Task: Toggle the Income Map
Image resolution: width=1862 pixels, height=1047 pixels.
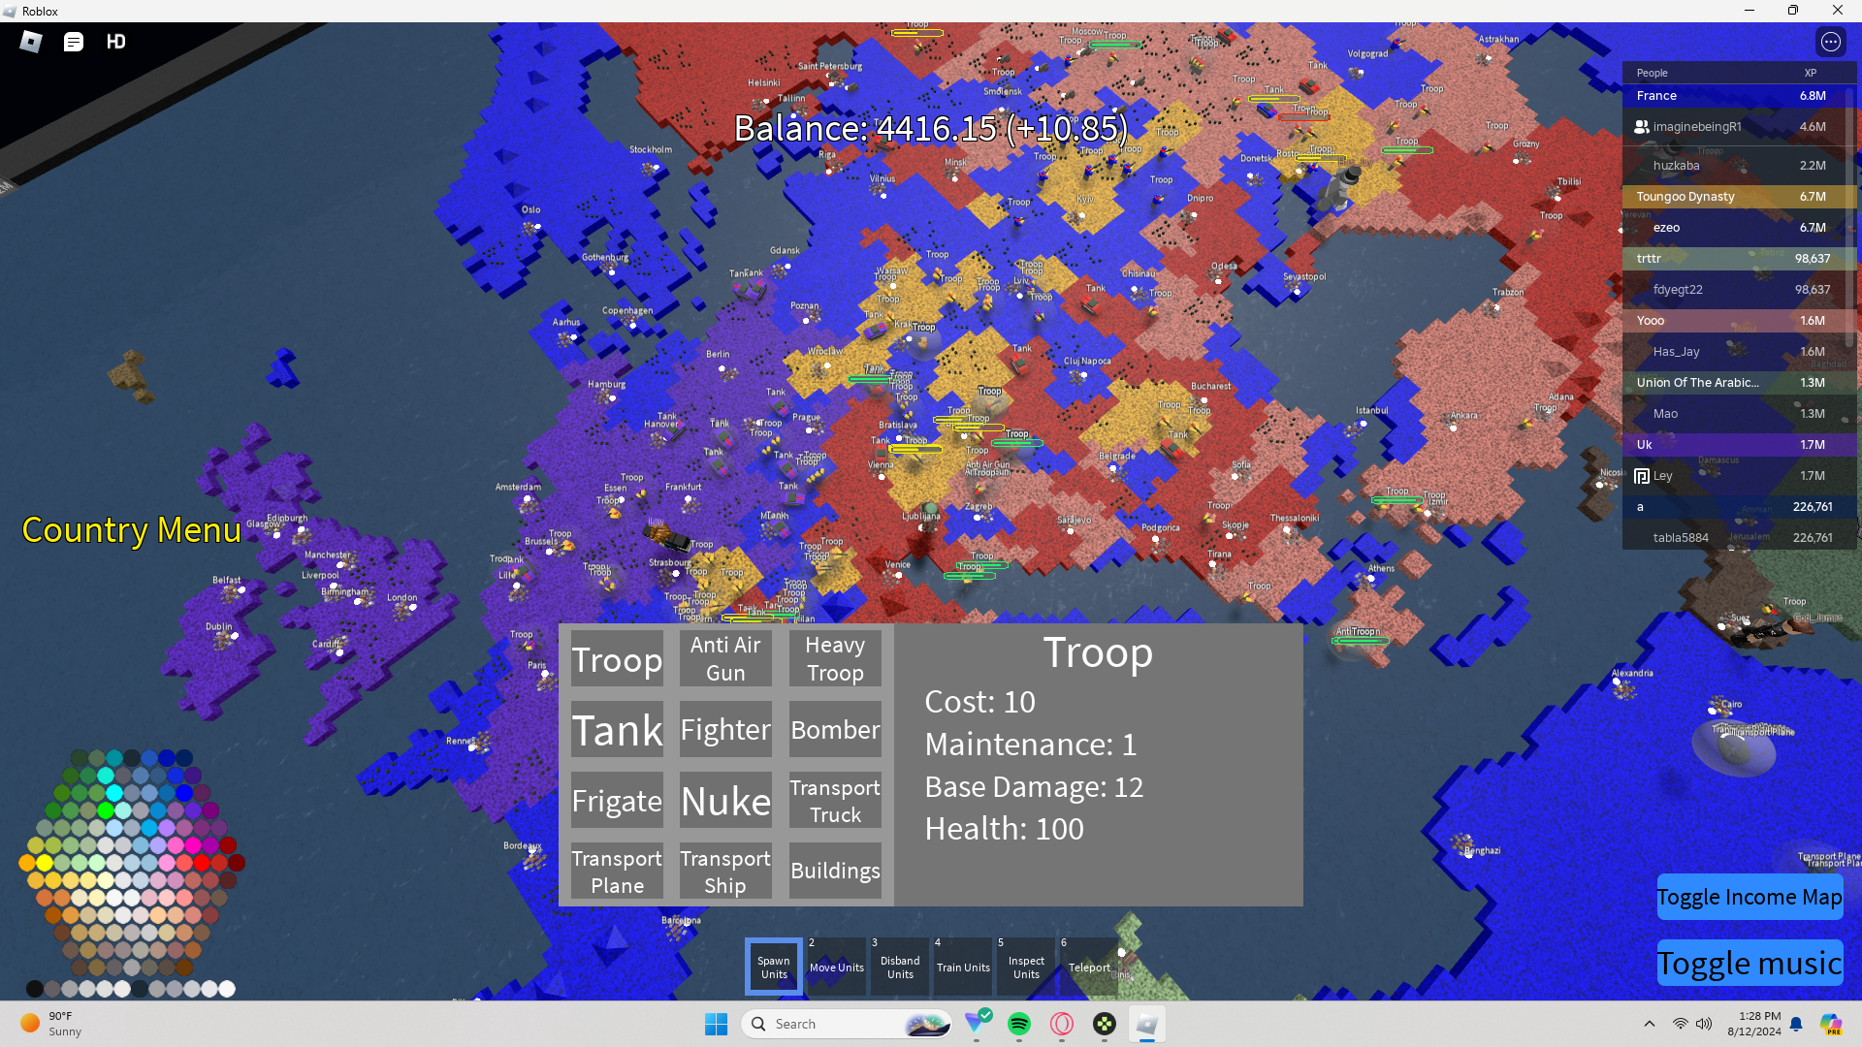Action: pyautogui.click(x=1749, y=897)
